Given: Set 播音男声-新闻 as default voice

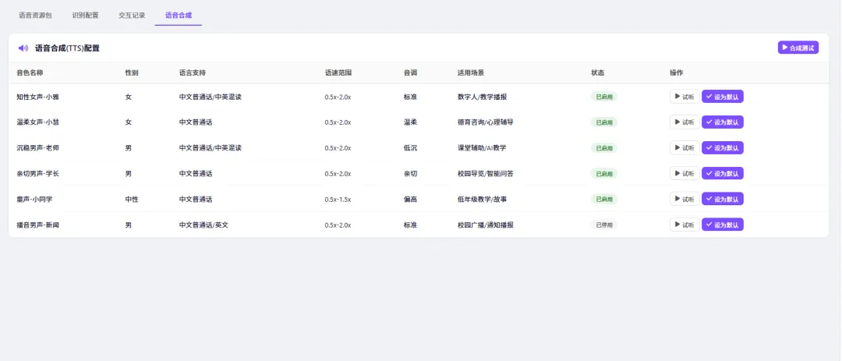Looking at the screenshot, I should pyautogui.click(x=722, y=225).
